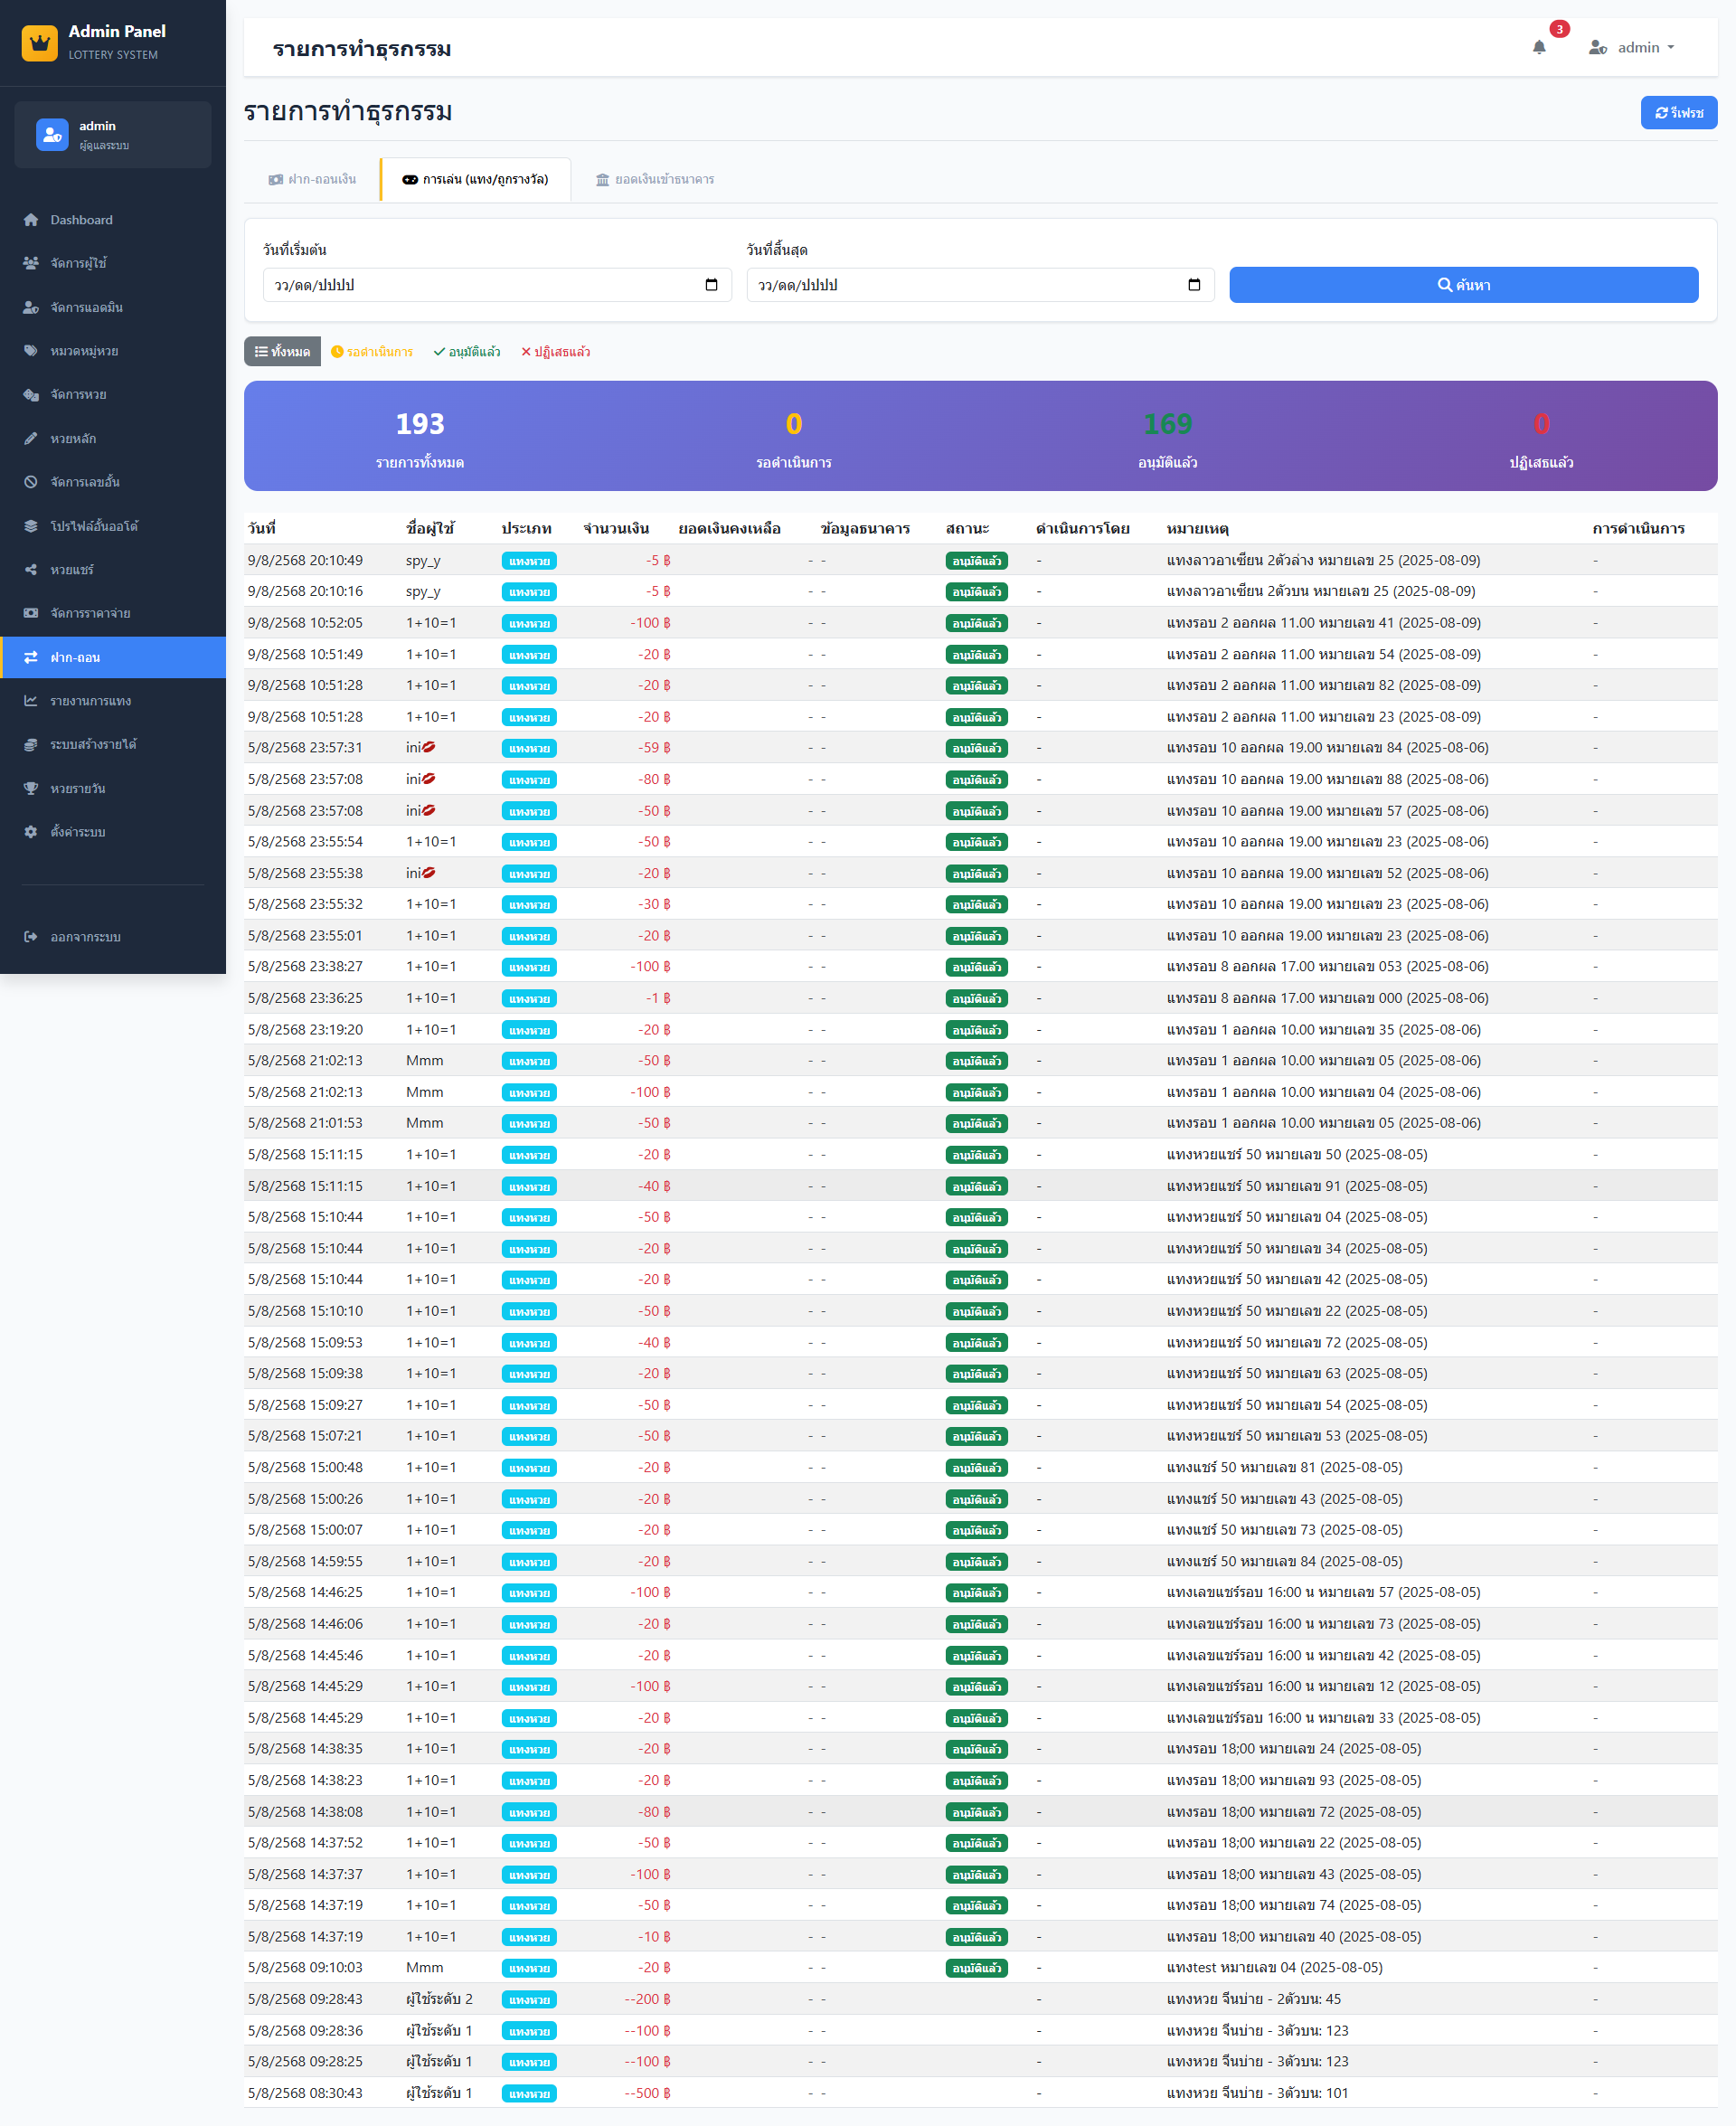
Task: Switch to the การเล่น (แทง/ถูกรางวัล) tab
Action: (475, 180)
